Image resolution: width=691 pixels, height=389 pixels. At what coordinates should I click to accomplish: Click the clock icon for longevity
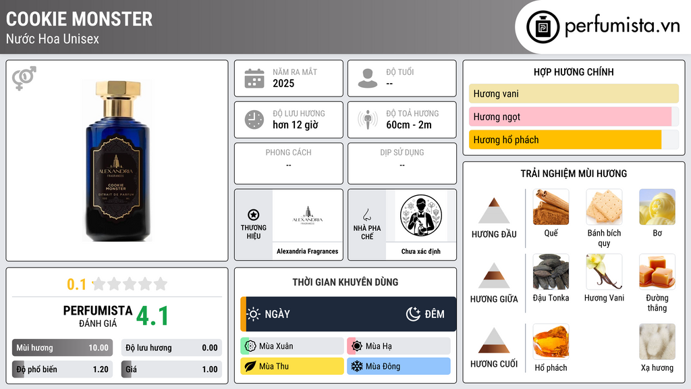coord(254,120)
